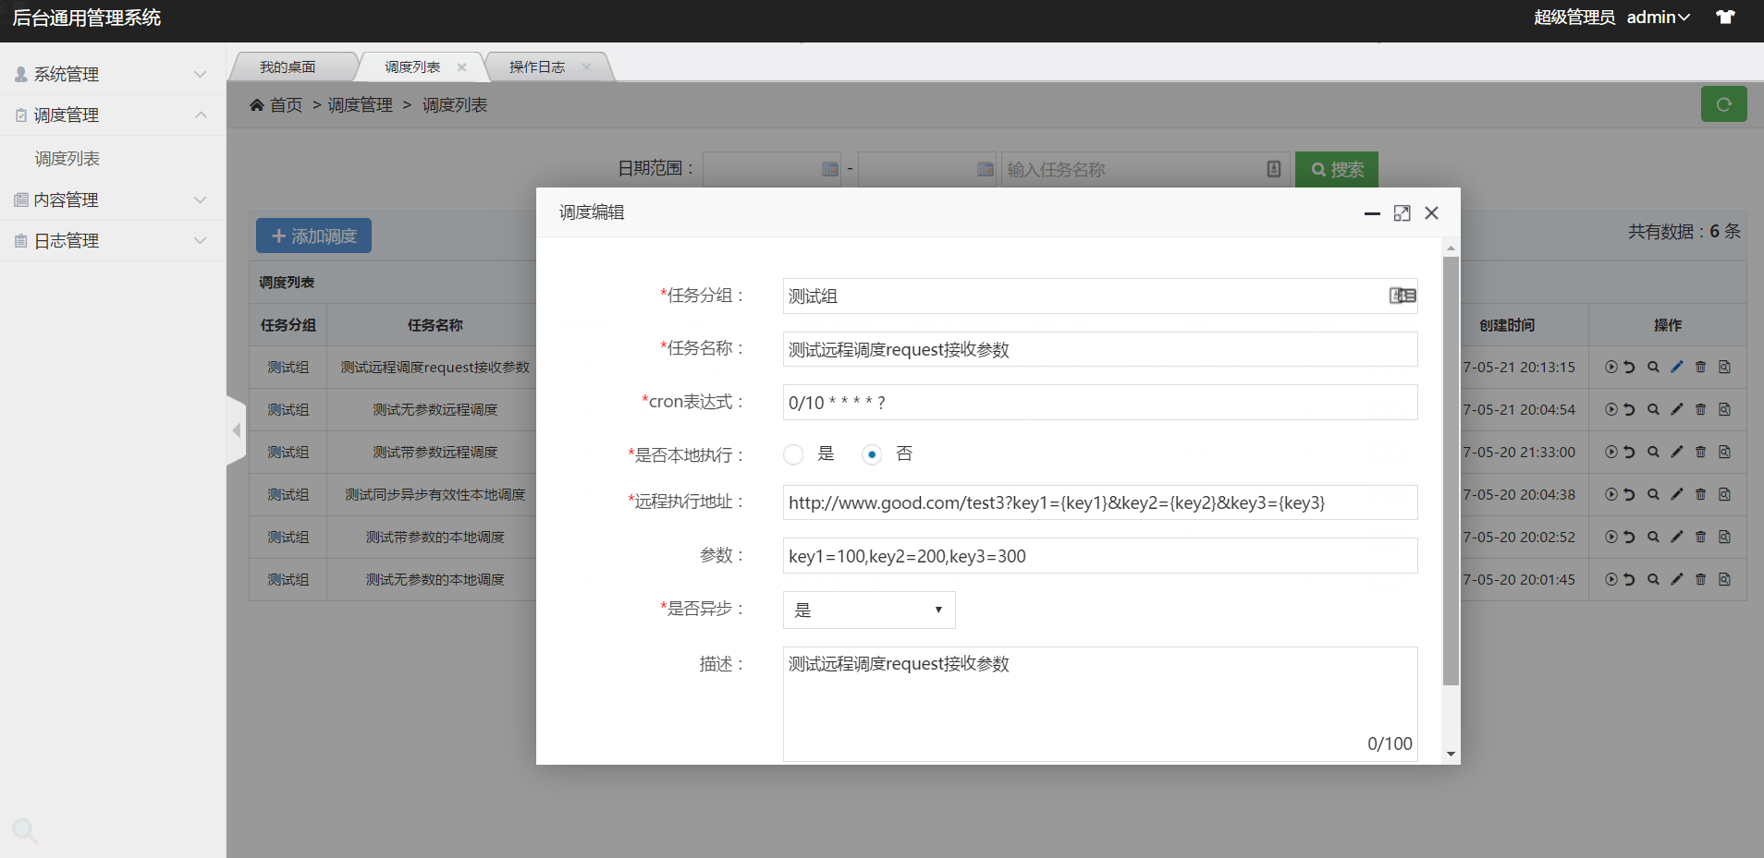Click the 测试无参数远程调度 task name cell
Viewport: 1764px width, 858px height.
coord(435,409)
